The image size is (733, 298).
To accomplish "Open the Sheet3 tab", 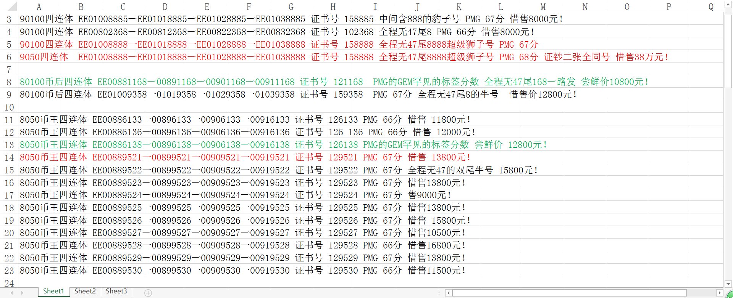I will (116, 291).
